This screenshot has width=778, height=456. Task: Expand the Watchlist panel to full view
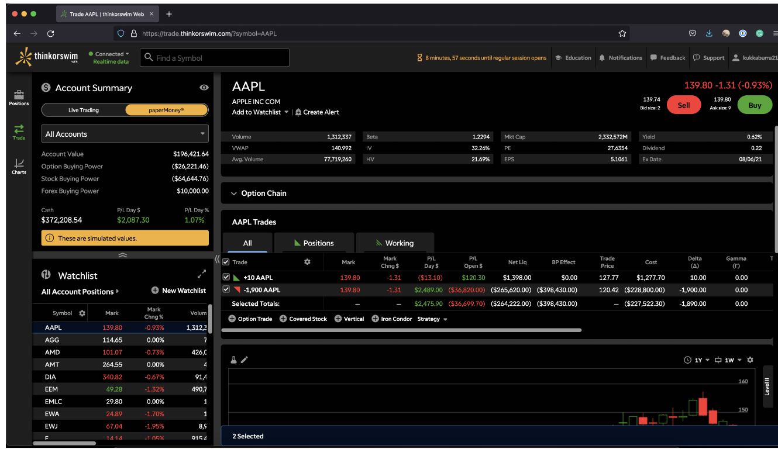[x=202, y=274]
